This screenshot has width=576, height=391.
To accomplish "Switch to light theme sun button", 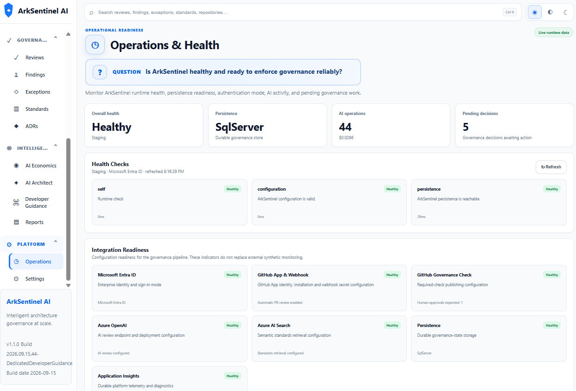I will 535,12.
